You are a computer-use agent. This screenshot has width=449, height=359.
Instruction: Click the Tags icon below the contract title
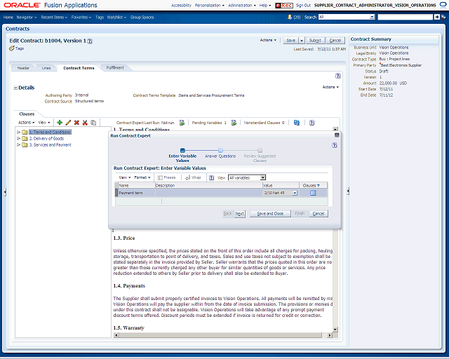(x=12, y=48)
